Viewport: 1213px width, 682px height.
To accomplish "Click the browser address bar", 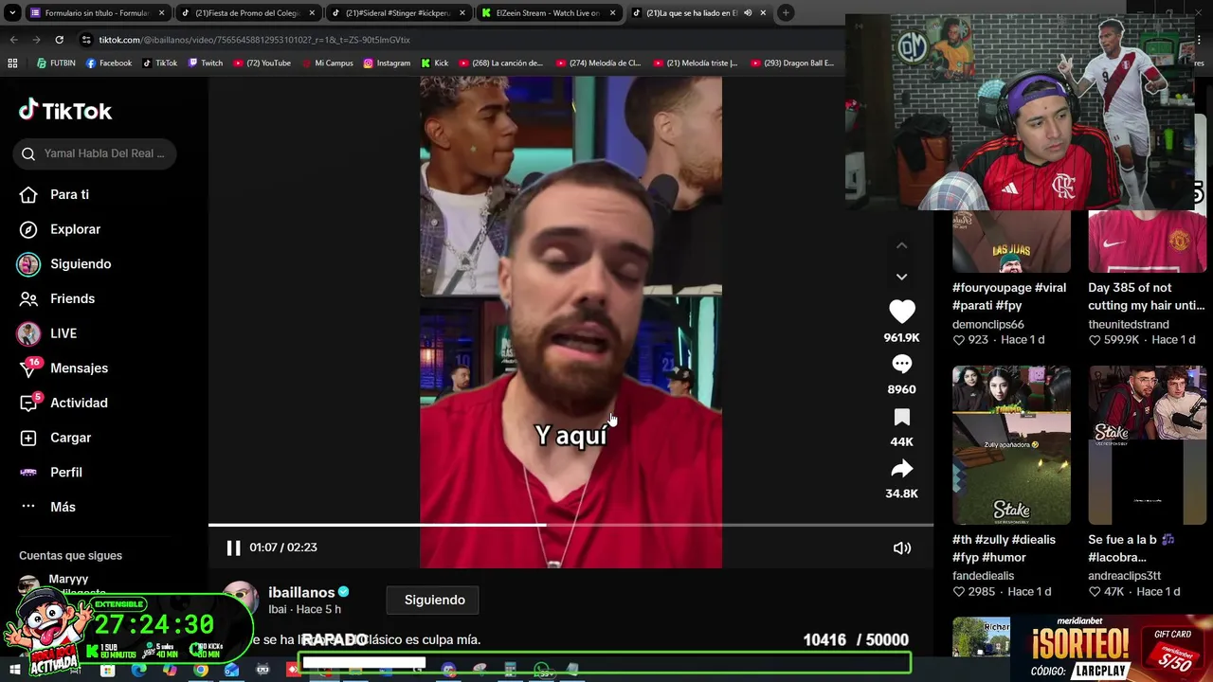I will 455,40.
